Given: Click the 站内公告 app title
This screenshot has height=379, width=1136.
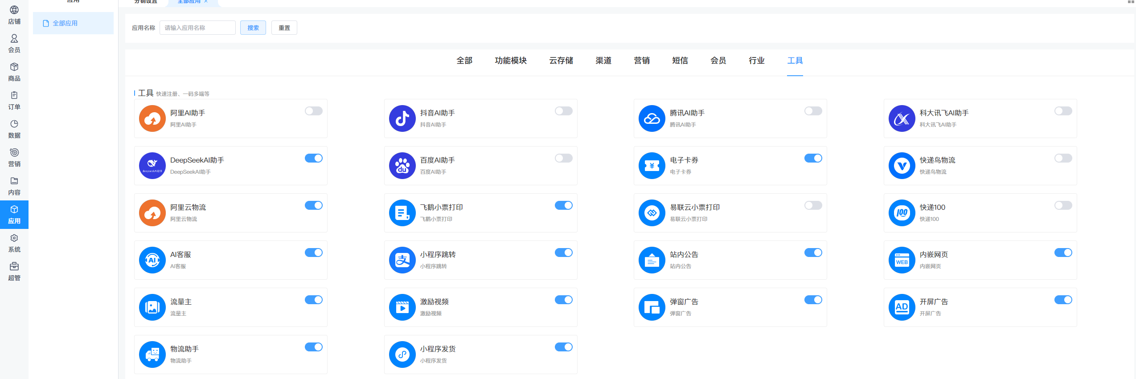Looking at the screenshot, I should (684, 254).
